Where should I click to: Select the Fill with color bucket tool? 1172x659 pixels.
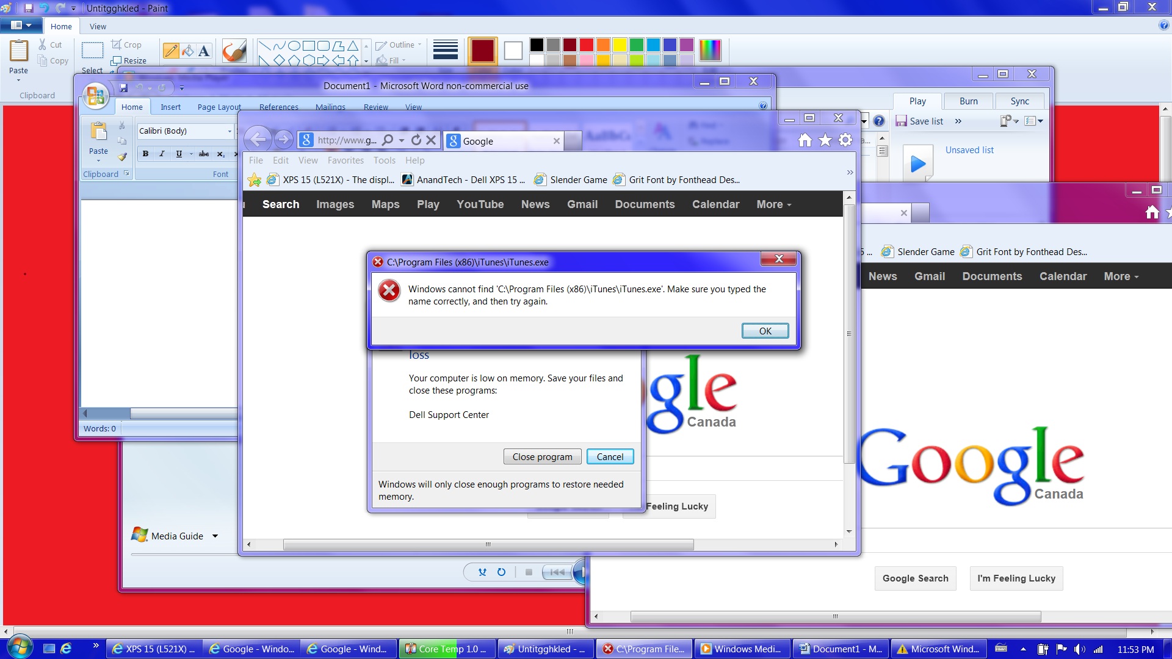tap(187, 51)
